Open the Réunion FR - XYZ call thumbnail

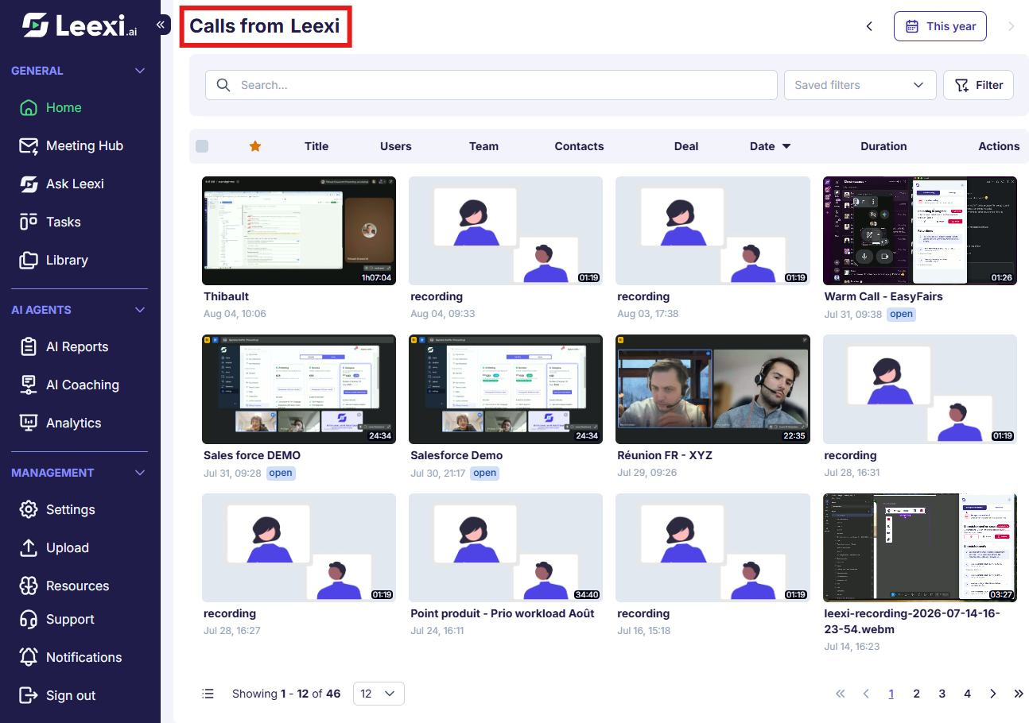[x=713, y=389]
